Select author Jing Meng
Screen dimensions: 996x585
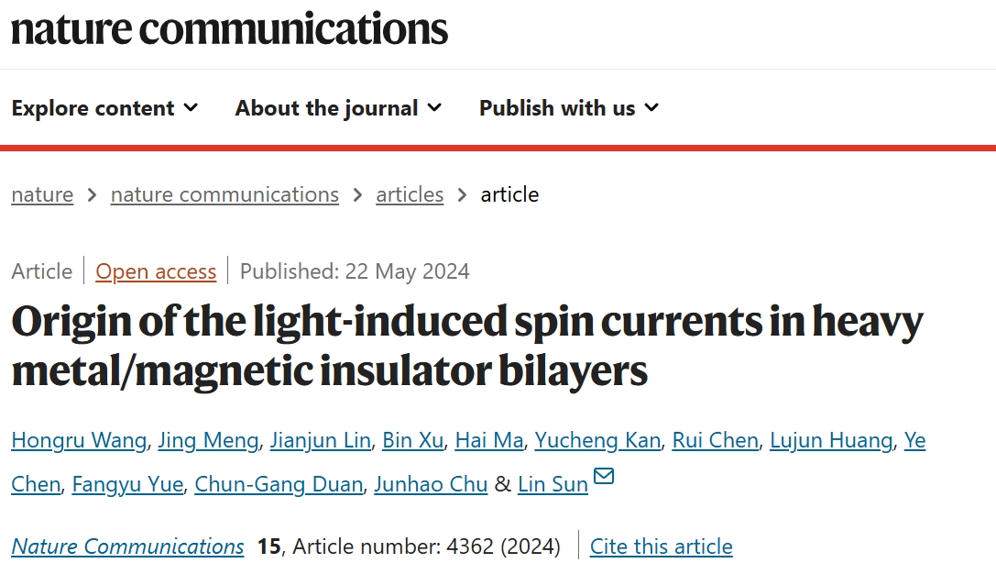(x=208, y=441)
